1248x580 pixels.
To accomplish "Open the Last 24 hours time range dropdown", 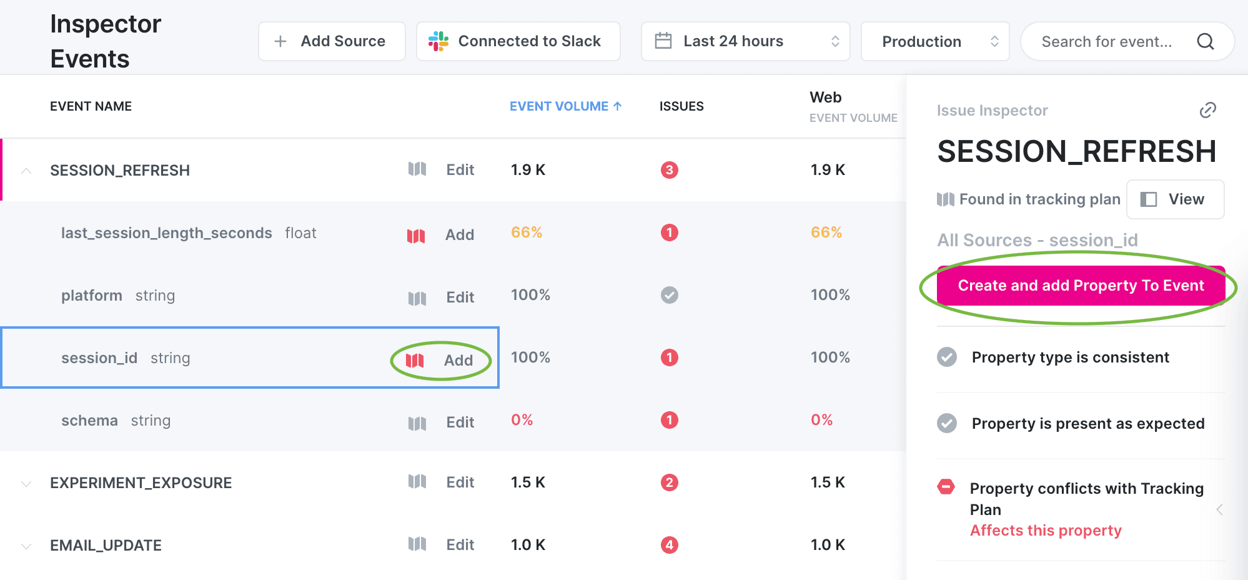I will coord(745,41).
